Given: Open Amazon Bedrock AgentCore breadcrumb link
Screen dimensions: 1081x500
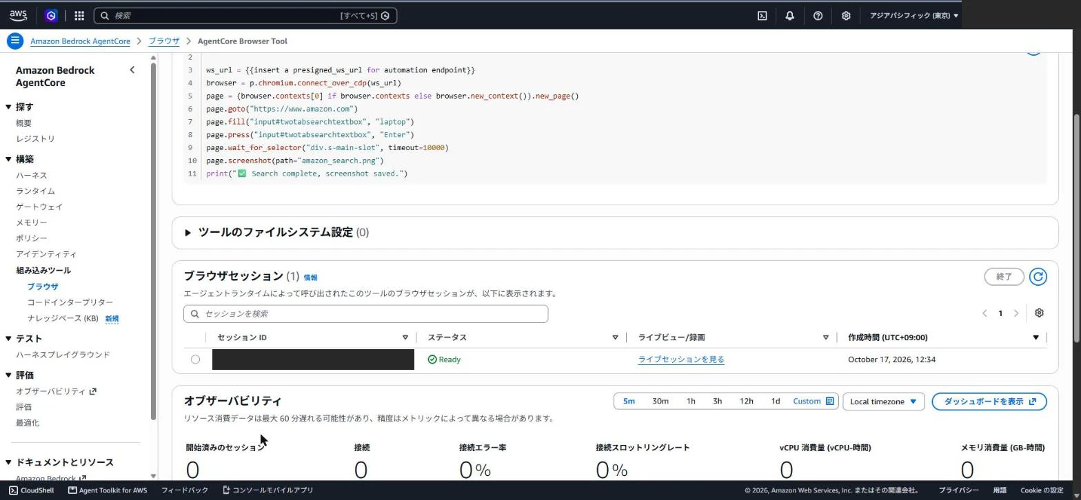Looking at the screenshot, I should click(80, 41).
